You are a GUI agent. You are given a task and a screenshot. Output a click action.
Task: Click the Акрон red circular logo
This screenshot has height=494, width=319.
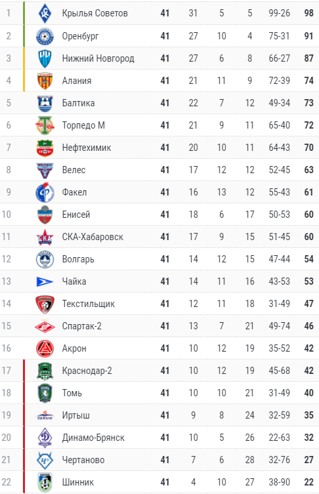point(45,348)
